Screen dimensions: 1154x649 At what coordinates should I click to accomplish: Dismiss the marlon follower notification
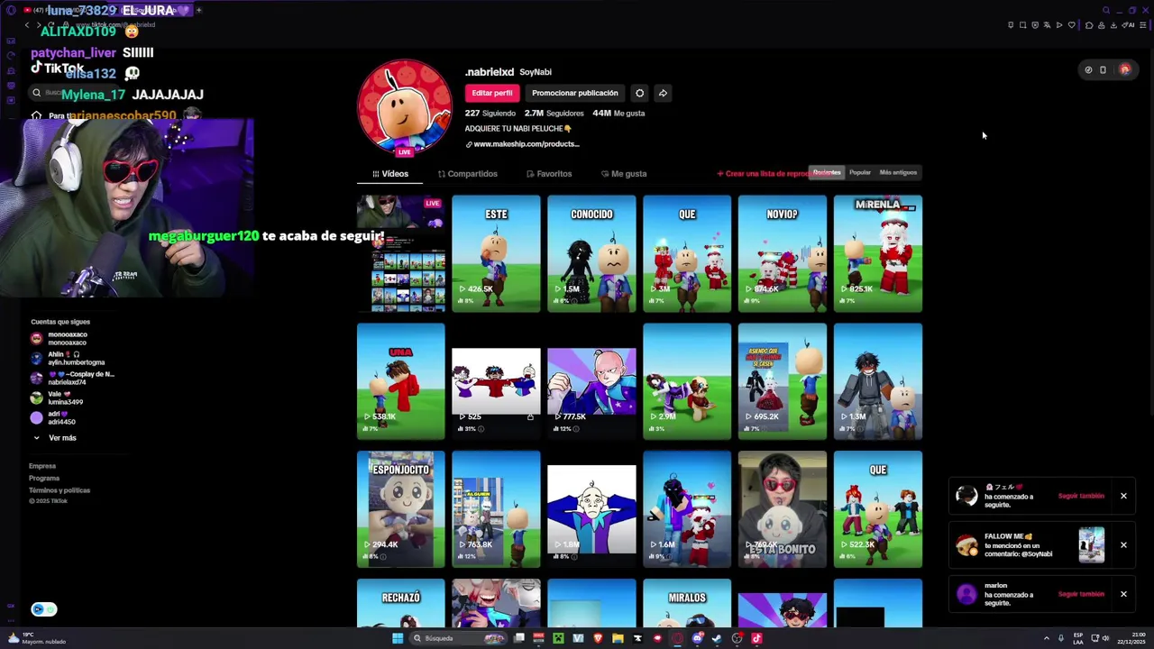[x=1123, y=594]
